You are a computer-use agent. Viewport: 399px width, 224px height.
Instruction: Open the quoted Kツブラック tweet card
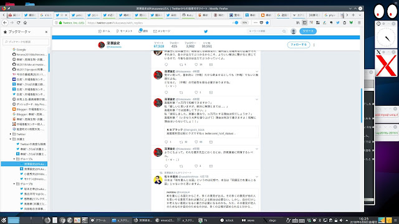[x=211, y=132]
